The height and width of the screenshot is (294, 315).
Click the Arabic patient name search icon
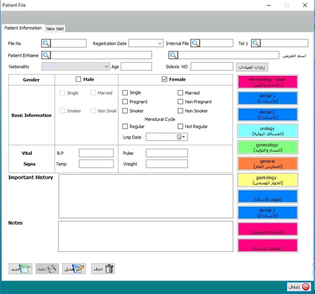point(173,55)
